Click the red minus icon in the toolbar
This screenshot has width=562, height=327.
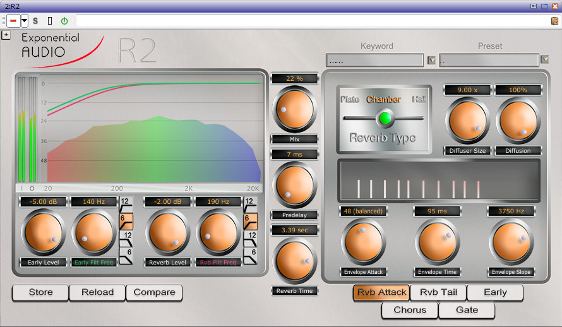pyautogui.click(x=13, y=21)
